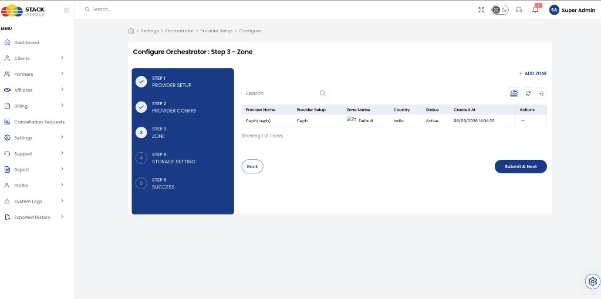This screenshot has width=601, height=299.
Task: Sort by Zone Name column header
Action: click(x=358, y=110)
